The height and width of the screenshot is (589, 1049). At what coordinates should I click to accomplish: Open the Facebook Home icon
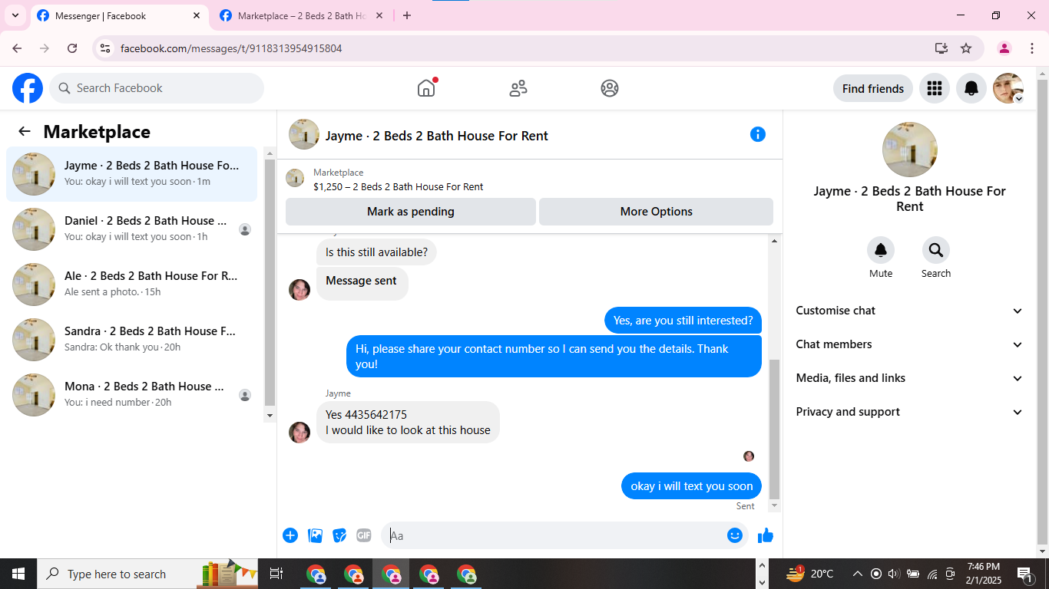(426, 88)
